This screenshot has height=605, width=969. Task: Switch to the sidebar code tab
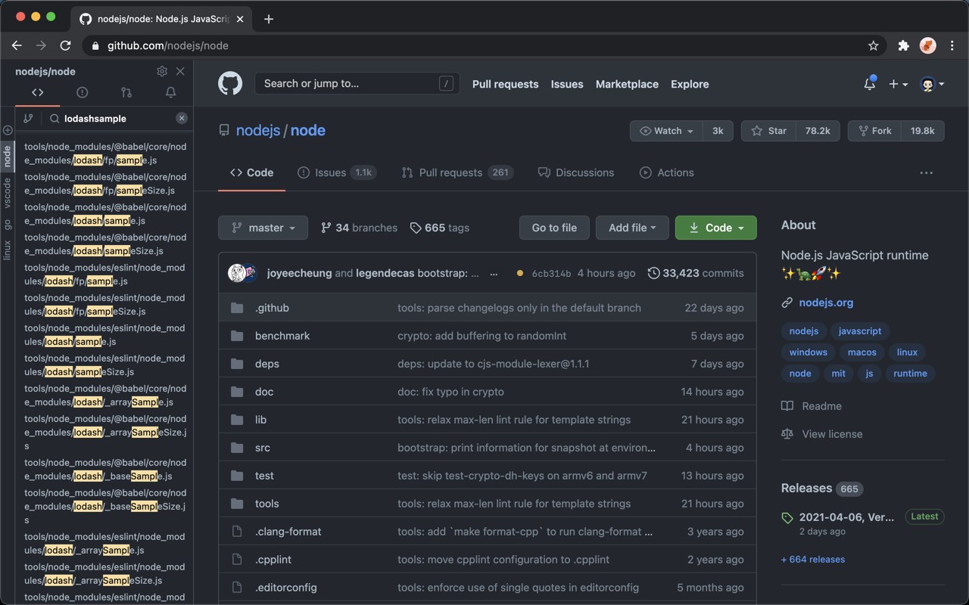(37, 92)
